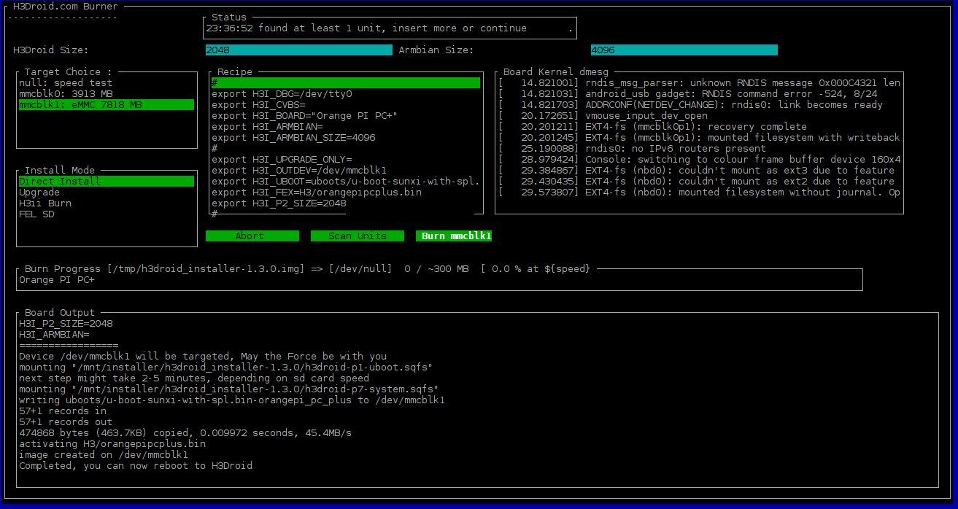Click the Scan Units button
The image size is (958, 509).
pos(357,236)
